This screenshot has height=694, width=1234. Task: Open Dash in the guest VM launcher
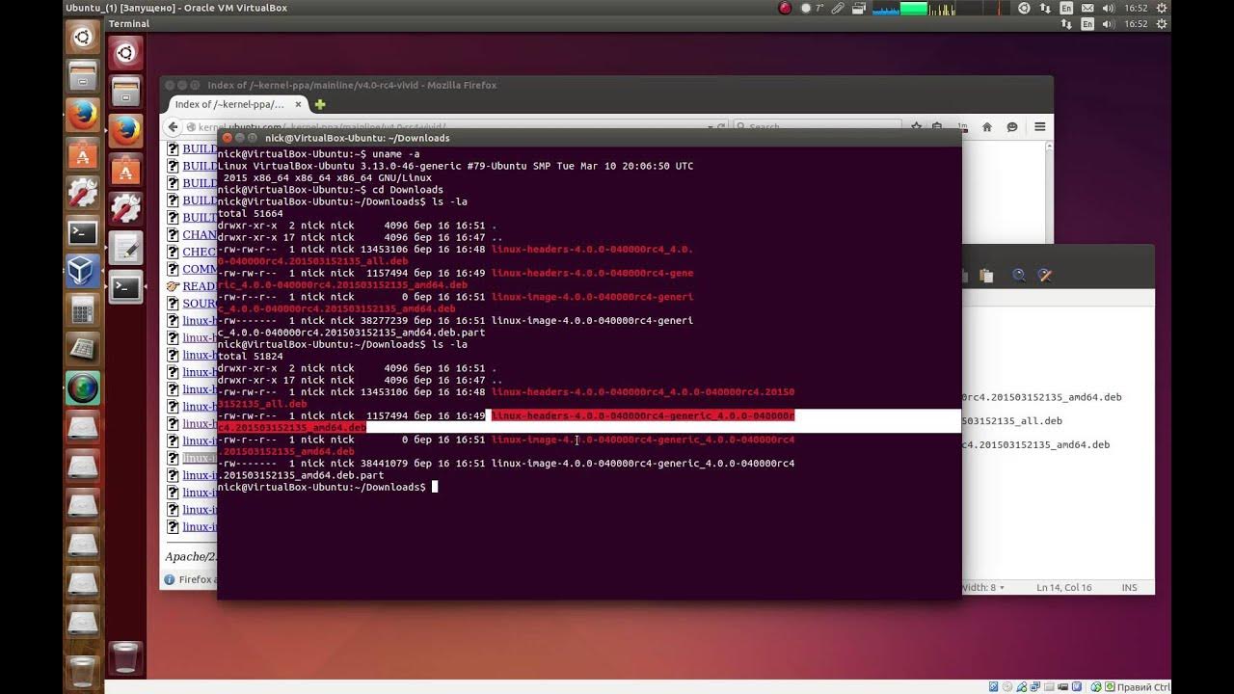(125, 53)
